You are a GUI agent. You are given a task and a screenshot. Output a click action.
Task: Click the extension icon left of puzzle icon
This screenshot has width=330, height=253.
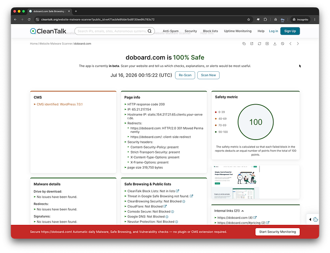click(x=258, y=19)
